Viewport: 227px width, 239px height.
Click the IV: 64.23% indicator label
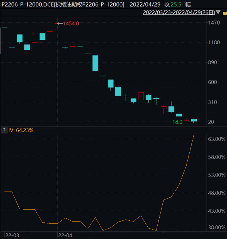coord(21,130)
